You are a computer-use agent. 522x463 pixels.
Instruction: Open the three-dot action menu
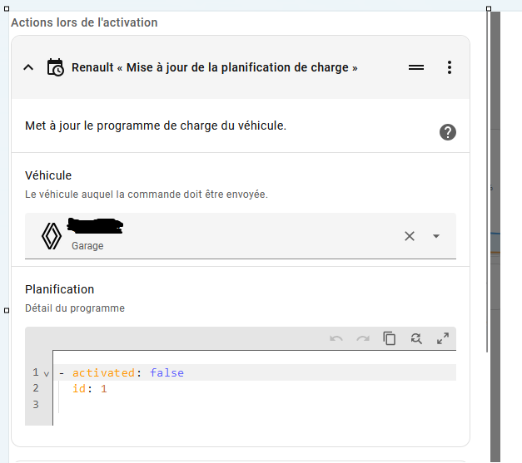[450, 67]
